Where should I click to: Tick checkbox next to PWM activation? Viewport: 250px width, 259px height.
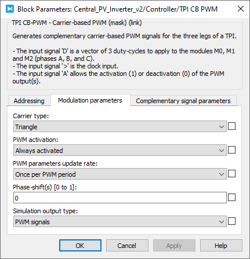[231, 150]
